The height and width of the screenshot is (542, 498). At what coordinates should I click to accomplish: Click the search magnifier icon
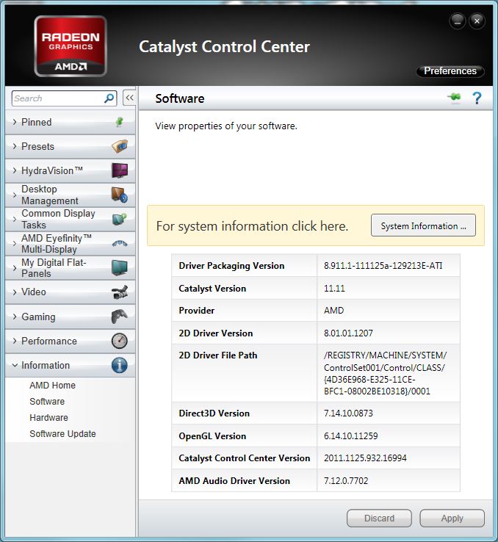pos(109,98)
